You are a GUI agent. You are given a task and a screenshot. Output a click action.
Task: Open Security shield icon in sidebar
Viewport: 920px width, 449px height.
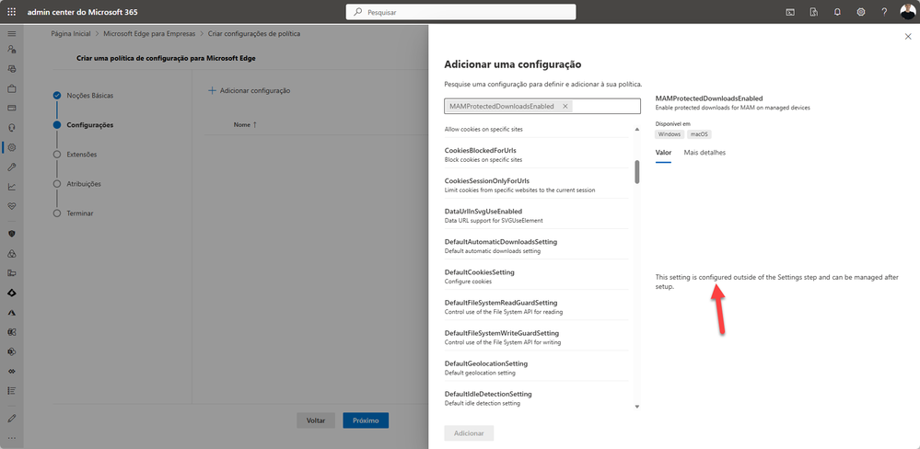coord(12,234)
